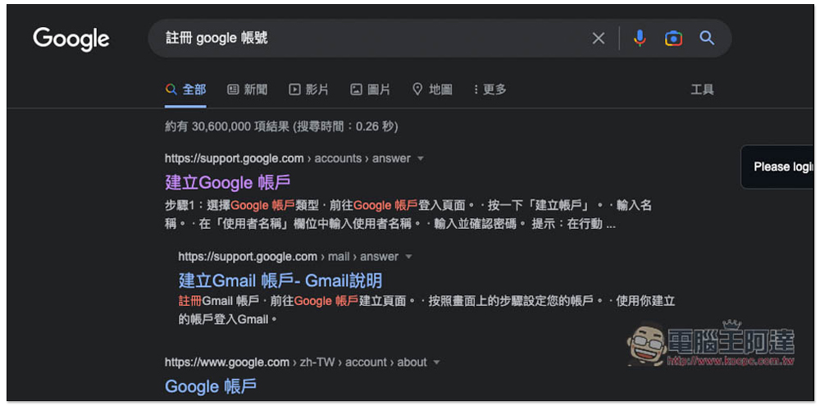Switch to the 圖片 tab

coord(371,89)
